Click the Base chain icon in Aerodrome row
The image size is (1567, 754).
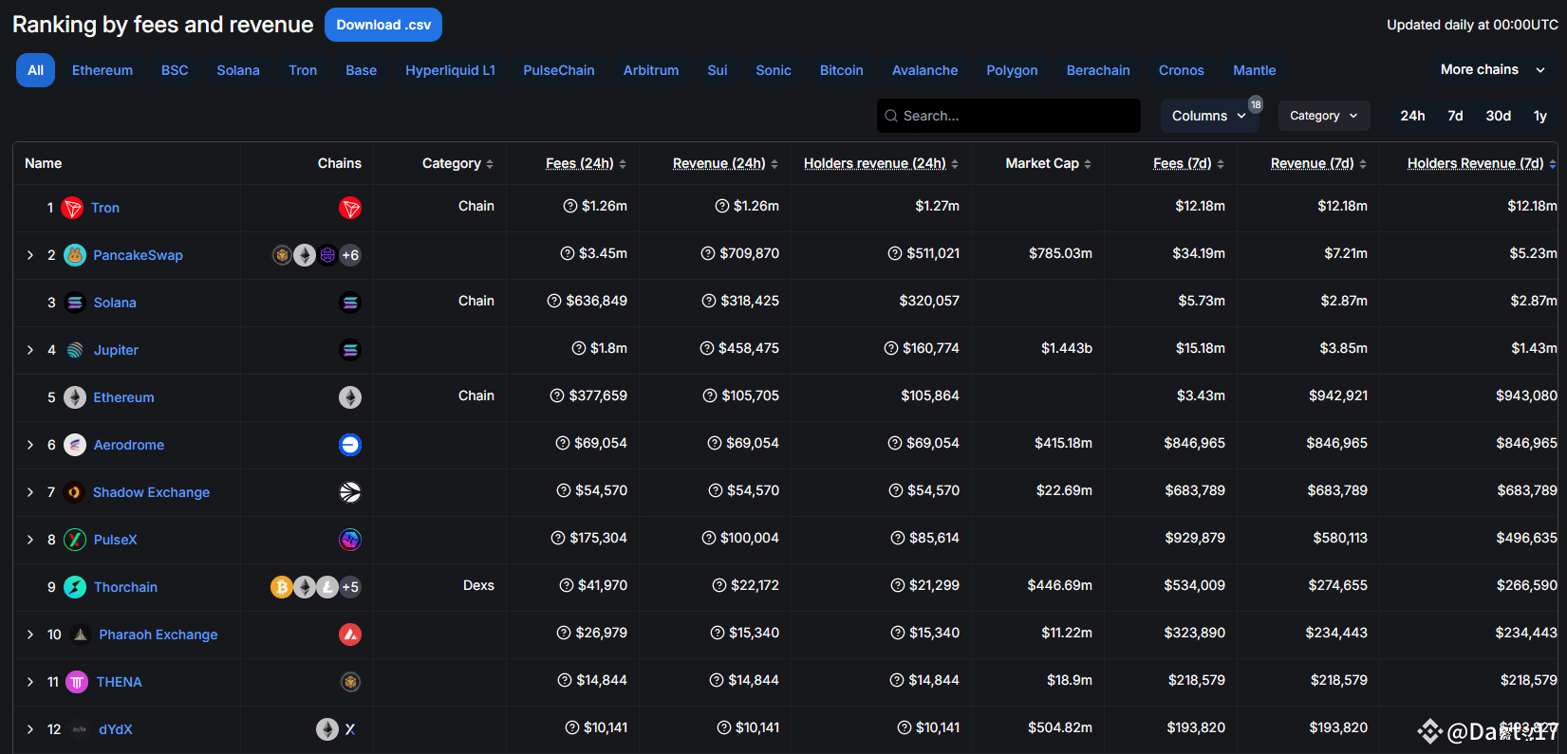tap(350, 445)
